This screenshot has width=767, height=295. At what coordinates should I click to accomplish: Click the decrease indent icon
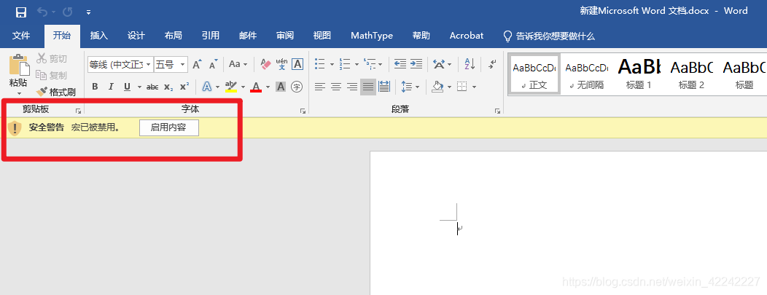[x=400, y=64]
